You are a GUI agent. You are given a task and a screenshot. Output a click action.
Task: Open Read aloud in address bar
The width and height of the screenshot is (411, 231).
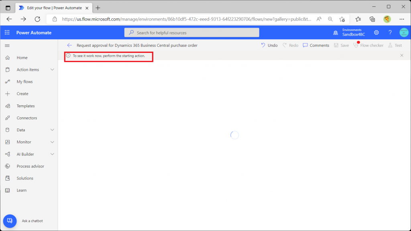(x=319, y=19)
